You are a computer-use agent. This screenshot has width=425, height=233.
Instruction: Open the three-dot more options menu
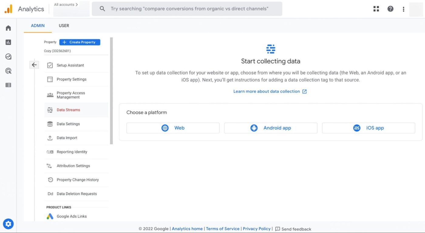(x=403, y=9)
